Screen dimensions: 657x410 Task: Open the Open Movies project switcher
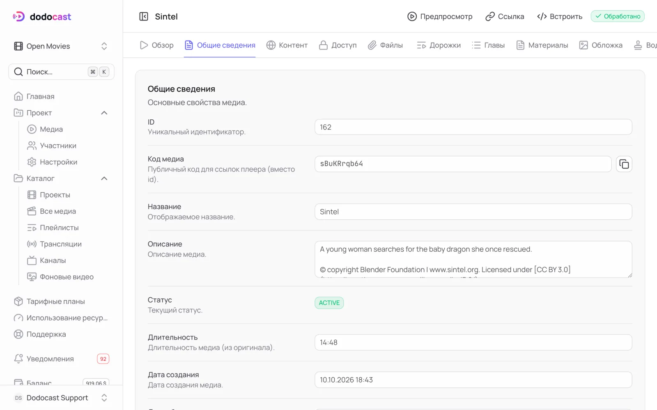(61, 46)
